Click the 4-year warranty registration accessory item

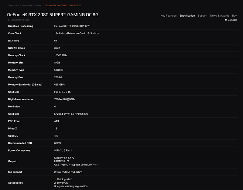[x=71, y=186]
